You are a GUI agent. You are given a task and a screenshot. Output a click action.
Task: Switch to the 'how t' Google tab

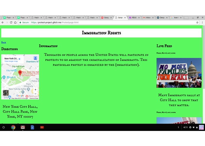coord(176,17)
